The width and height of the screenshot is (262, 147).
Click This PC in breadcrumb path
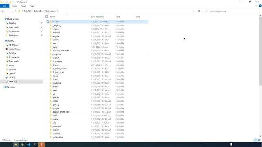[x=27, y=11]
